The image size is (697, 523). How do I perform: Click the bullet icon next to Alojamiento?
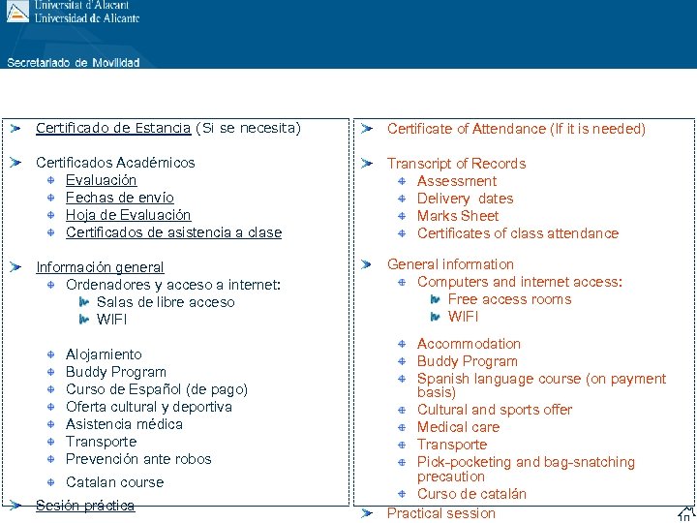coord(50,354)
